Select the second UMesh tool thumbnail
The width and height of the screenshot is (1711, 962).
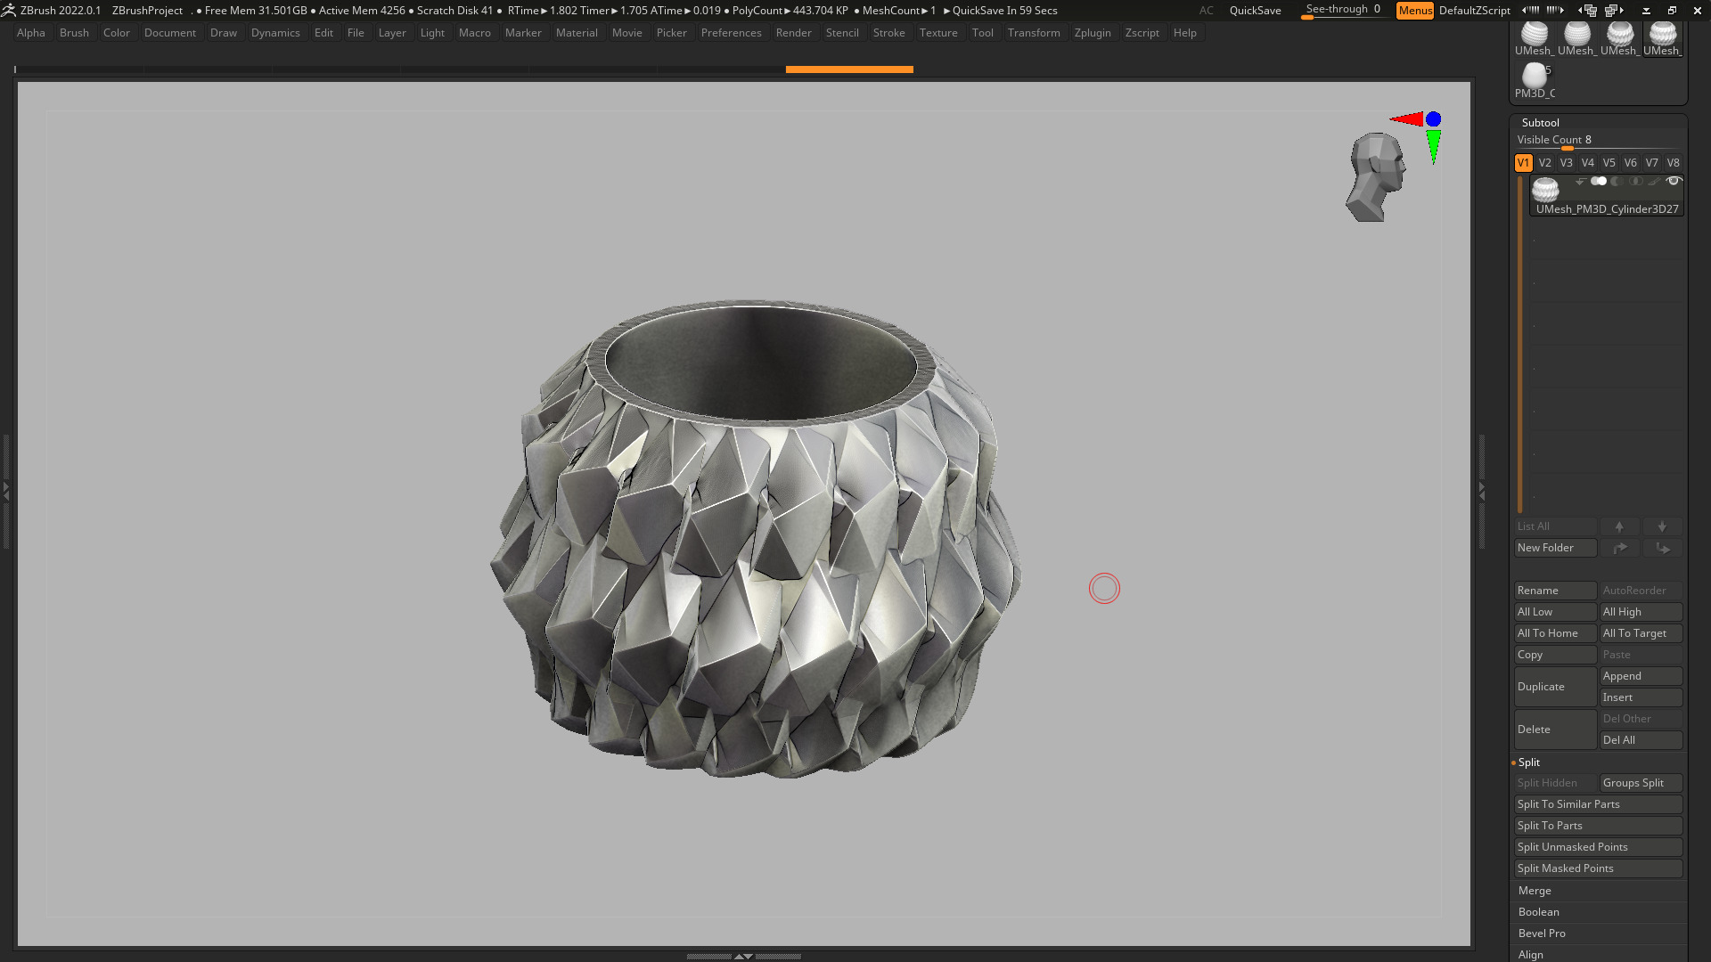[x=1576, y=39]
